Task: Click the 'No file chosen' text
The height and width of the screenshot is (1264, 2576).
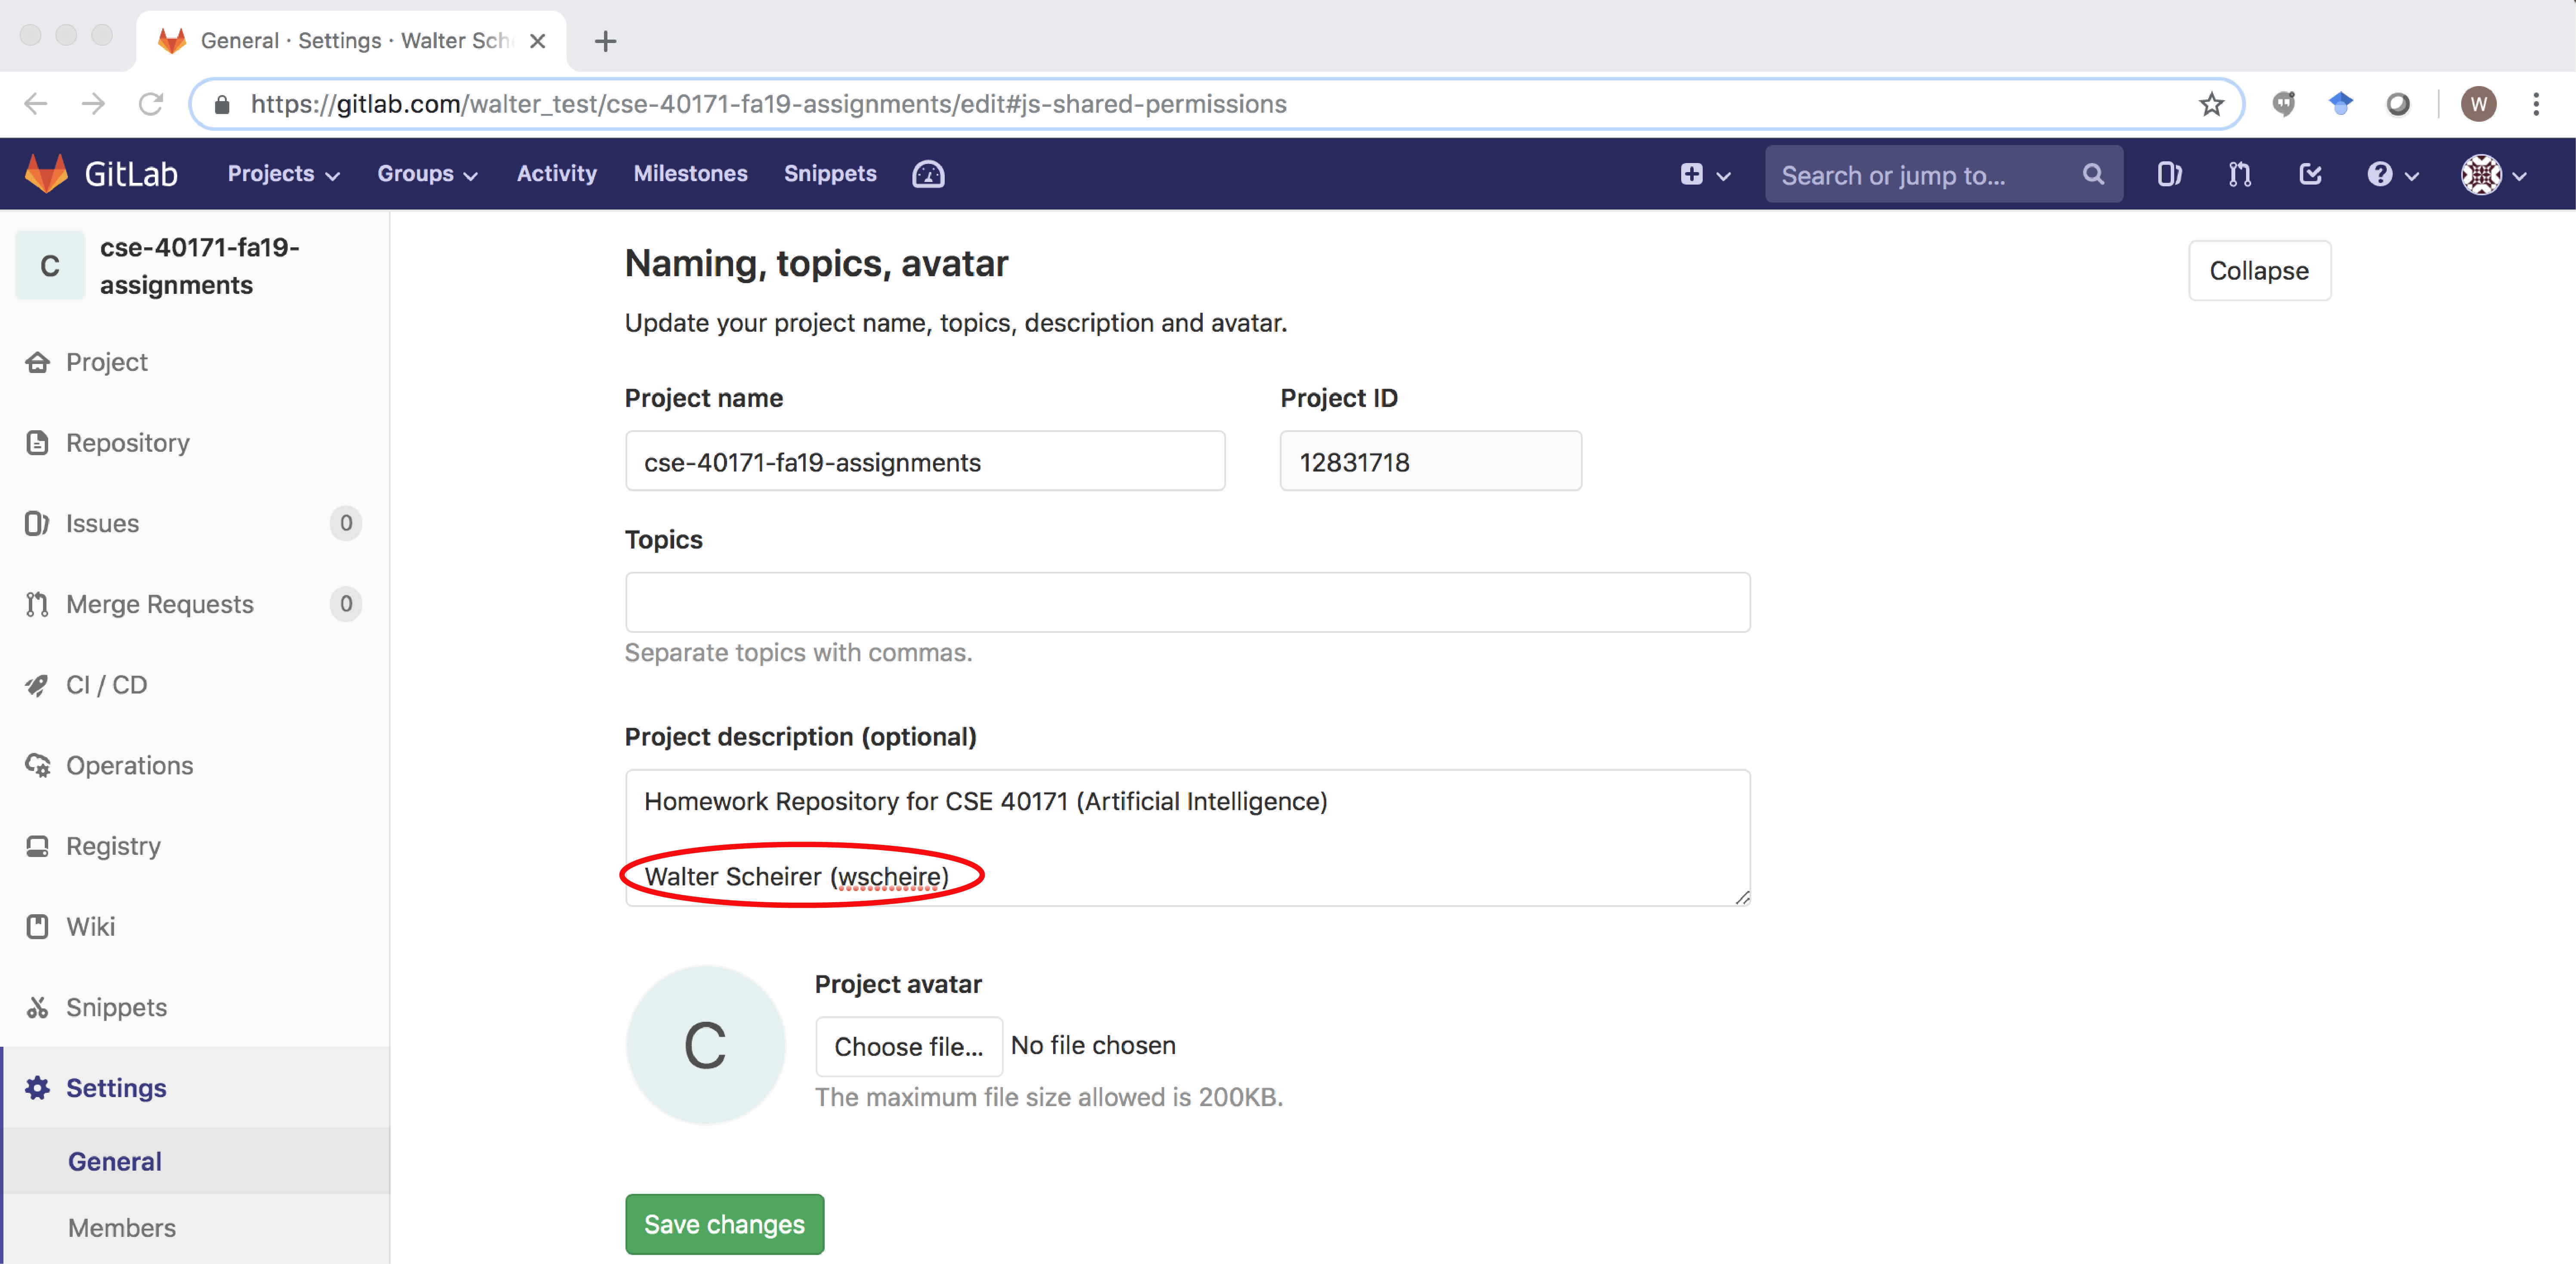Action: [1093, 1045]
